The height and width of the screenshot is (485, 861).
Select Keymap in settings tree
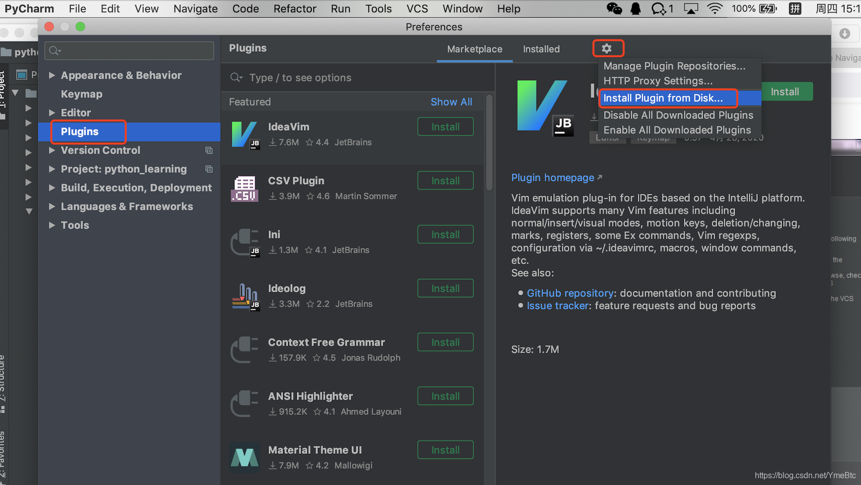(x=81, y=94)
